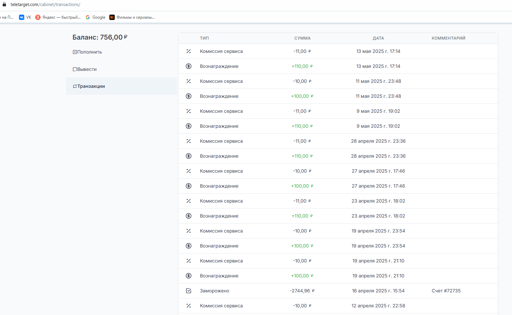Click the +110,00 ₽ amount dated 13 мая 17:14

[x=302, y=66]
